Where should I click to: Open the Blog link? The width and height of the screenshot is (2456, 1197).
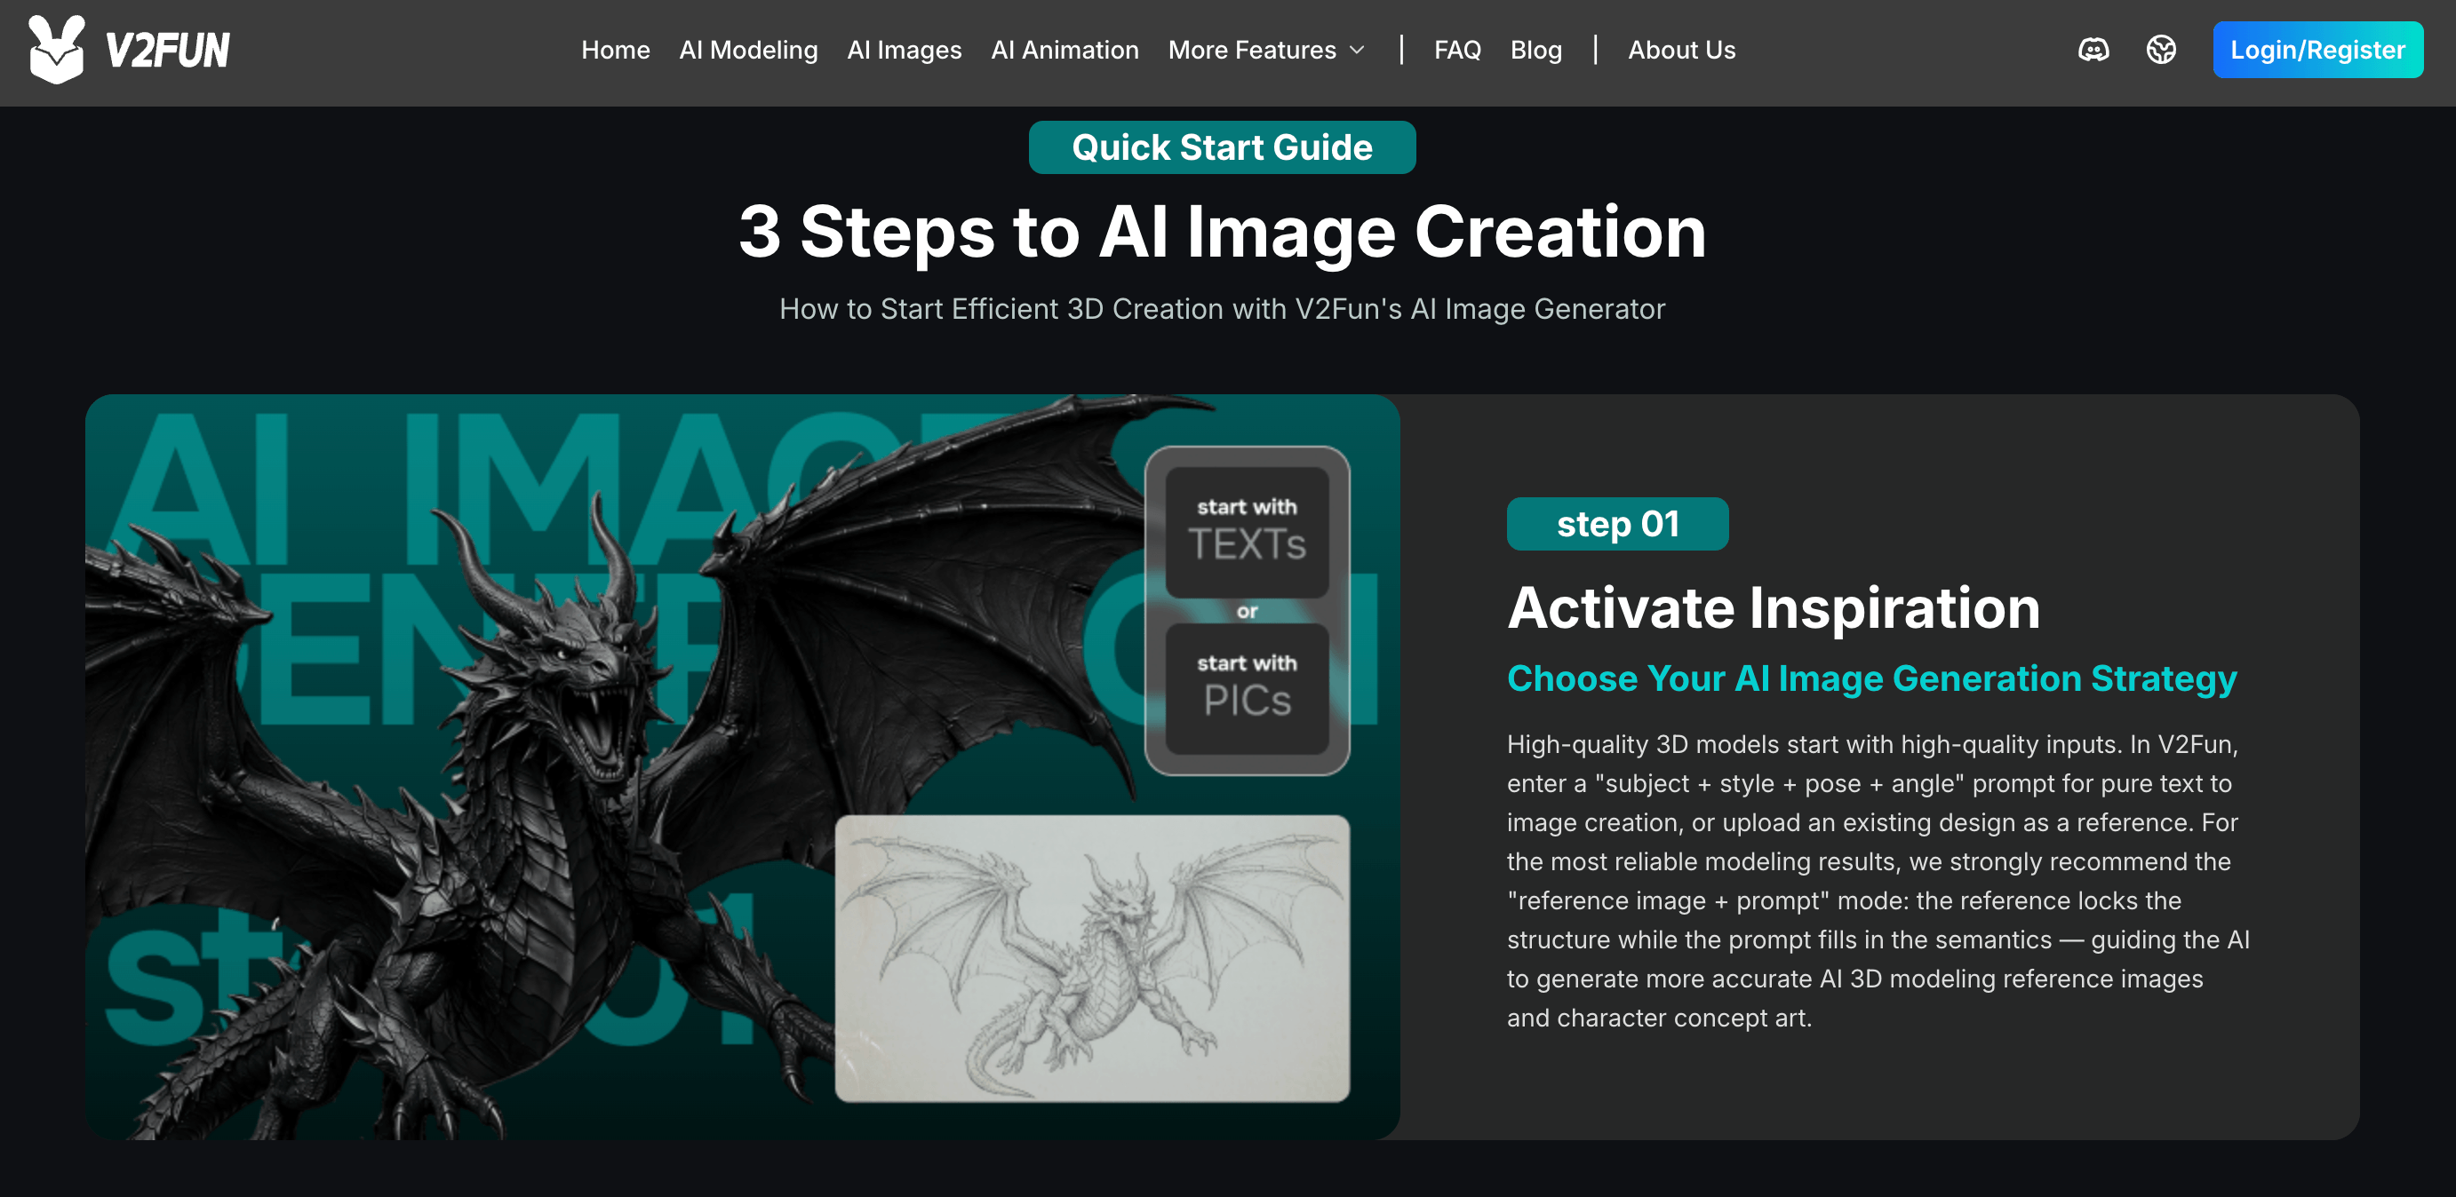1535,51
